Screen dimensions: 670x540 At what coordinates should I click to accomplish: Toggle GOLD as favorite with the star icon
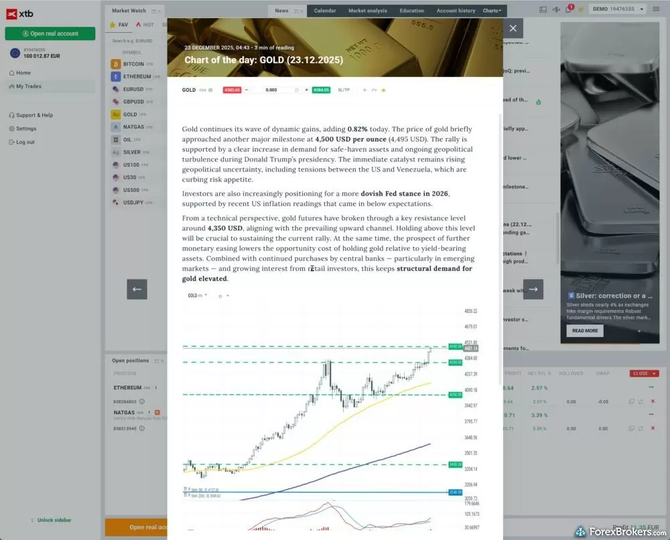pyautogui.click(x=383, y=89)
